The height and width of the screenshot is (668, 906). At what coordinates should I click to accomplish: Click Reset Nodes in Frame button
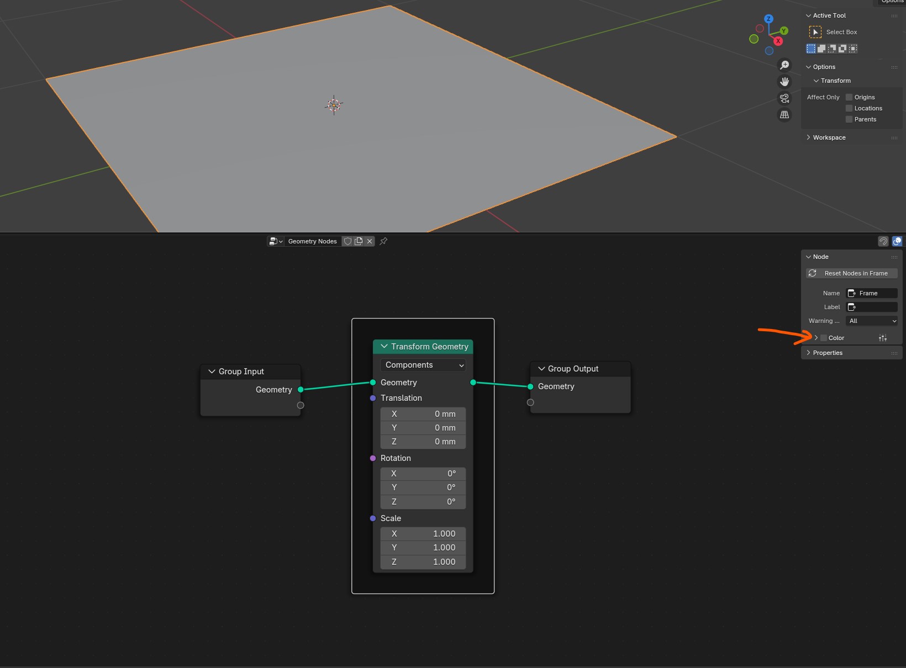[852, 273]
